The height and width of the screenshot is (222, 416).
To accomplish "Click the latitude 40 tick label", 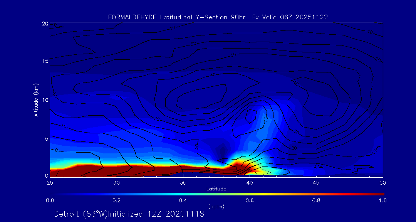I will [250, 182].
